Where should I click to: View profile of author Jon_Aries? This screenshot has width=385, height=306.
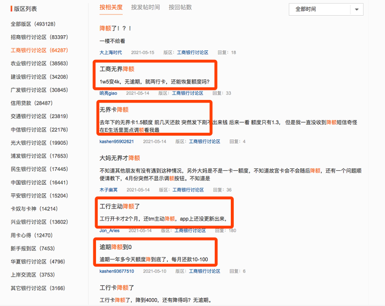click(x=109, y=230)
